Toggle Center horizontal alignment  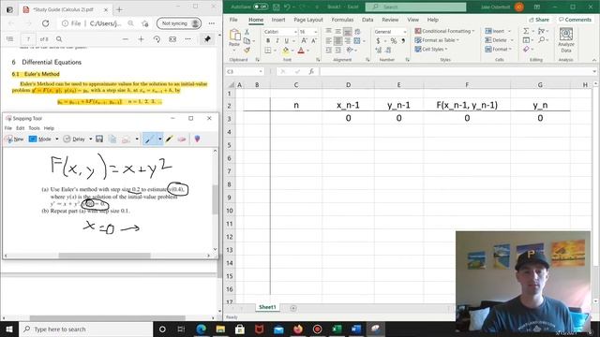point(337,40)
